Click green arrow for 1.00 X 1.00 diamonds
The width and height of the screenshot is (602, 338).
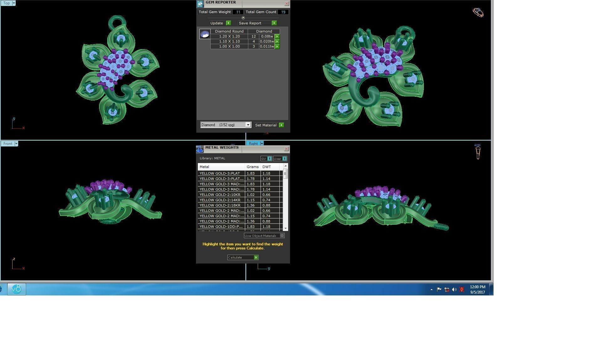click(277, 47)
